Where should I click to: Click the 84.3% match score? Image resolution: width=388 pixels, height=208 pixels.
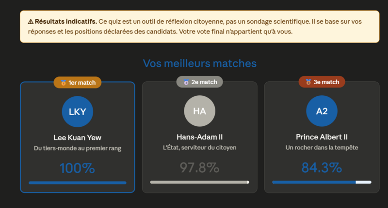coord(322,168)
